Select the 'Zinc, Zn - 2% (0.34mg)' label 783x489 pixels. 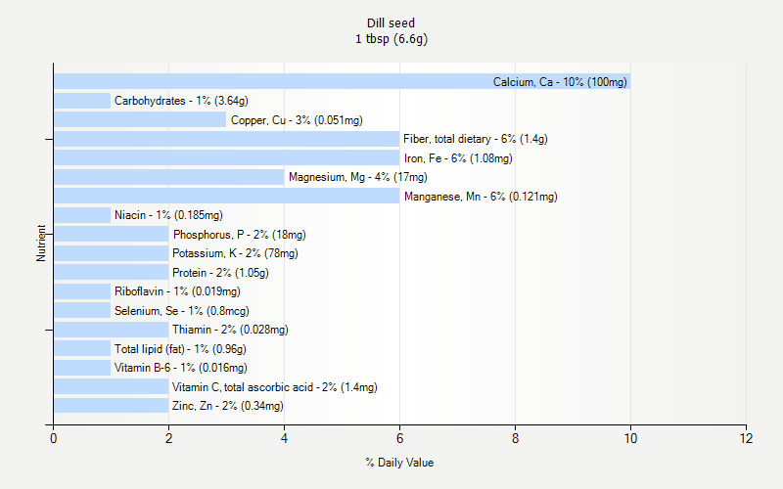[228, 406]
